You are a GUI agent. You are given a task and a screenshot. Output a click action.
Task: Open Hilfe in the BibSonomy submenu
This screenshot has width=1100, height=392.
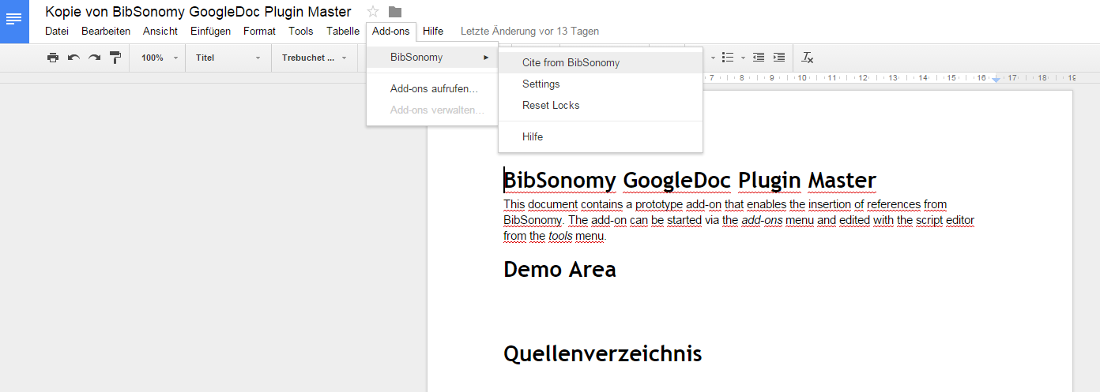click(601, 136)
